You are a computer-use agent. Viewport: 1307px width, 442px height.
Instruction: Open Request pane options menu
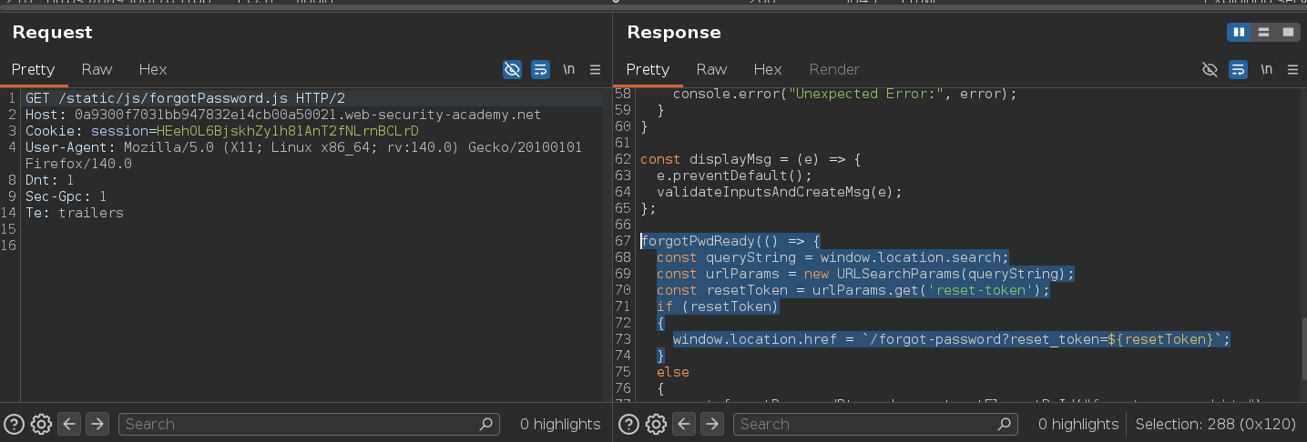(x=595, y=69)
